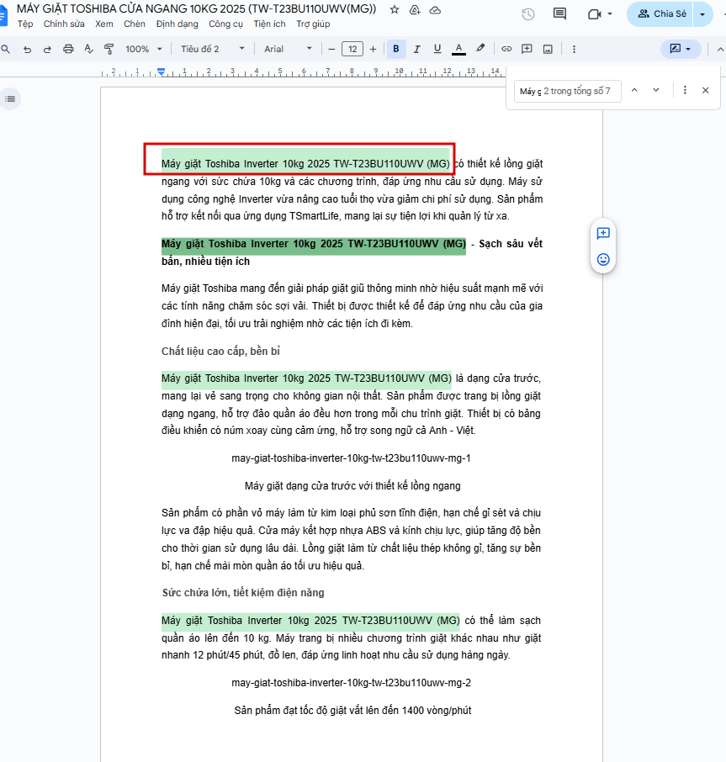This screenshot has height=762, width=726.
Task: Decrease font size with minus button
Action: (332, 49)
